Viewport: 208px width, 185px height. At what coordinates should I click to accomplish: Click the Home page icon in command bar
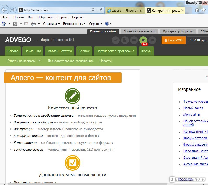[x=4, y=24]
